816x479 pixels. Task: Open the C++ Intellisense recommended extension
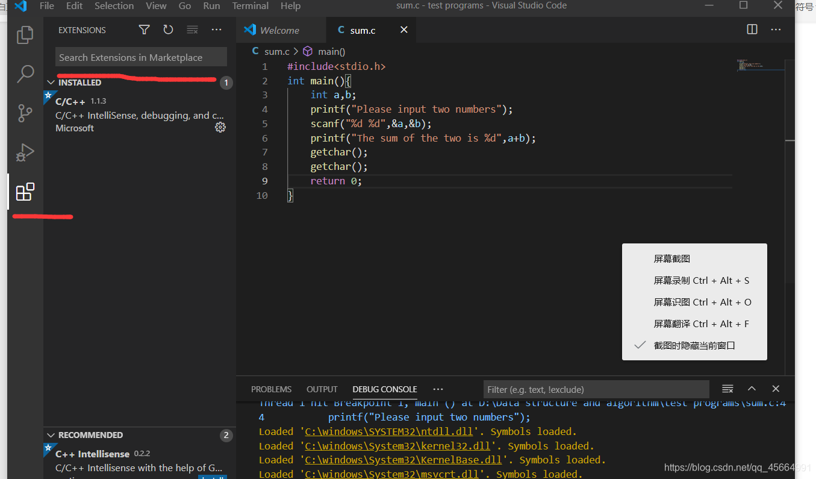139,461
